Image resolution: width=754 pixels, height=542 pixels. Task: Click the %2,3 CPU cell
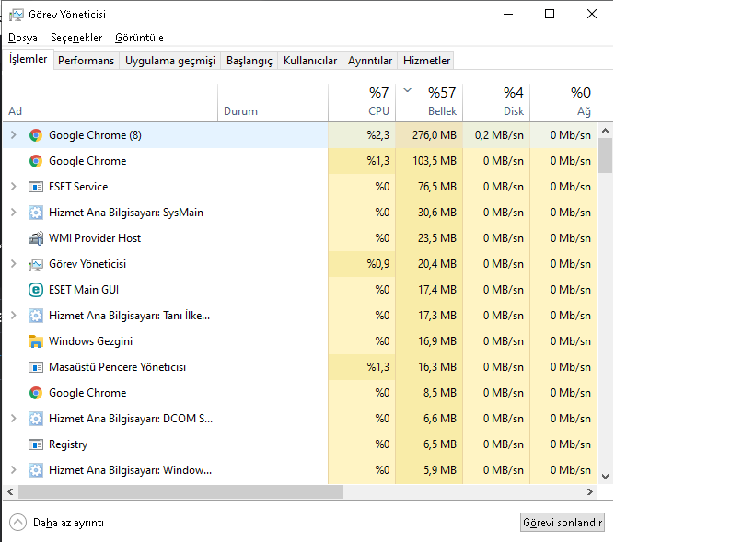point(362,135)
